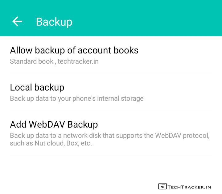Click the Backup header title
This screenshot has height=194, width=222.
[54, 22]
